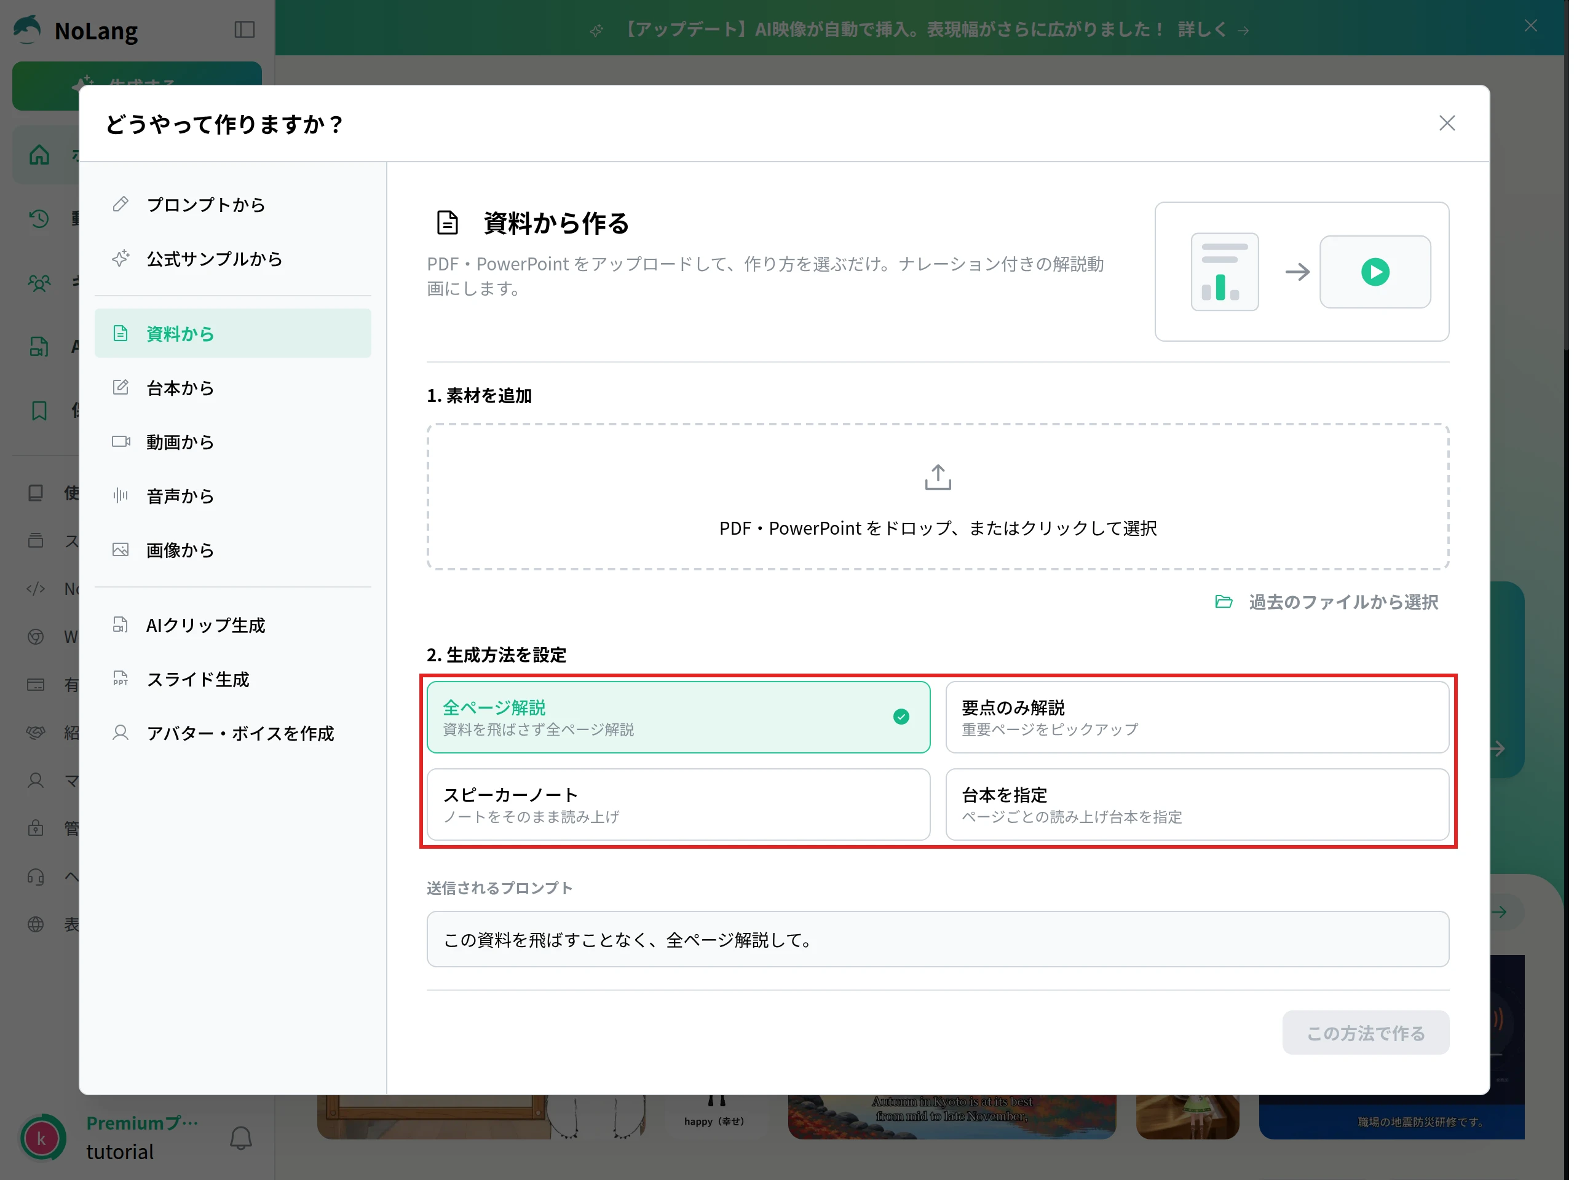Click the document icon beside 資料から
Image resolution: width=1574 pixels, height=1180 pixels.
coord(121,333)
